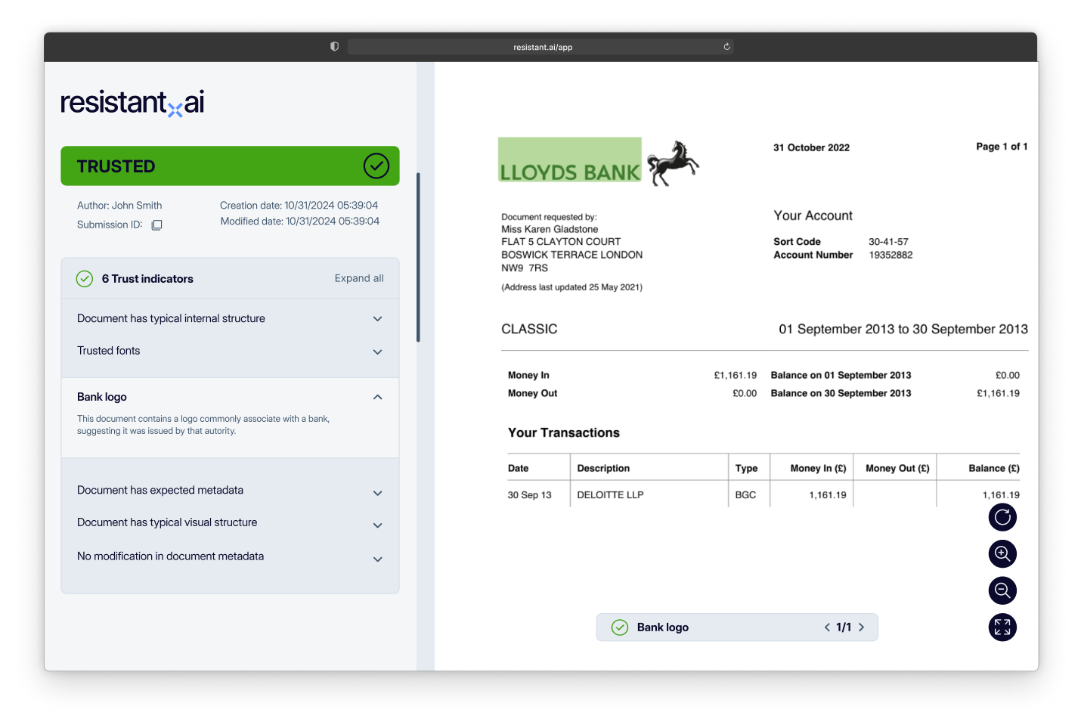This screenshot has width=1081, height=725.
Task: Zoom out of the document
Action: [1002, 590]
